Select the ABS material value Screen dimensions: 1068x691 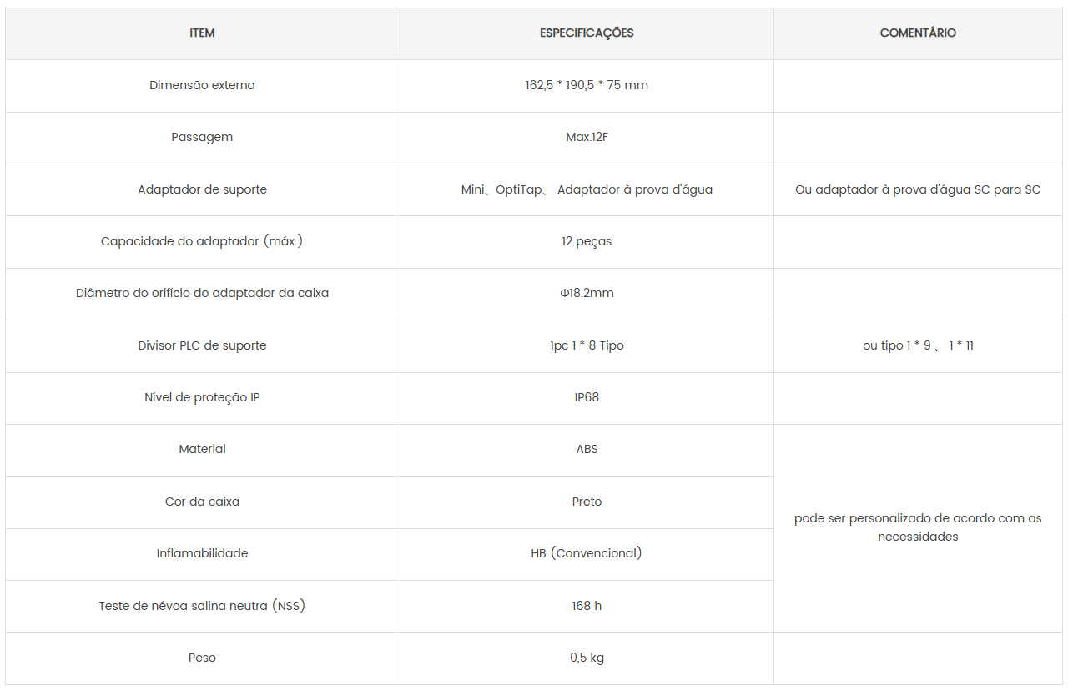click(x=587, y=449)
